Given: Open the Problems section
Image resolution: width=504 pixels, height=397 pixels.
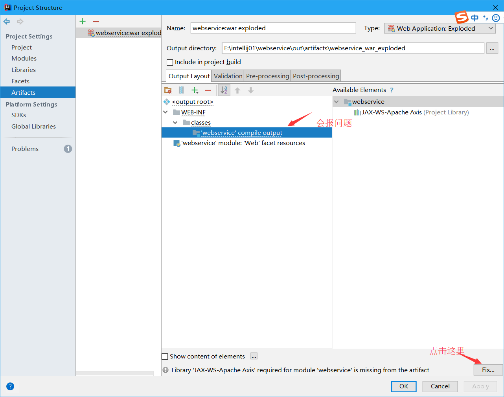Looking at the screenshot, I should click(x=25, y=149).
